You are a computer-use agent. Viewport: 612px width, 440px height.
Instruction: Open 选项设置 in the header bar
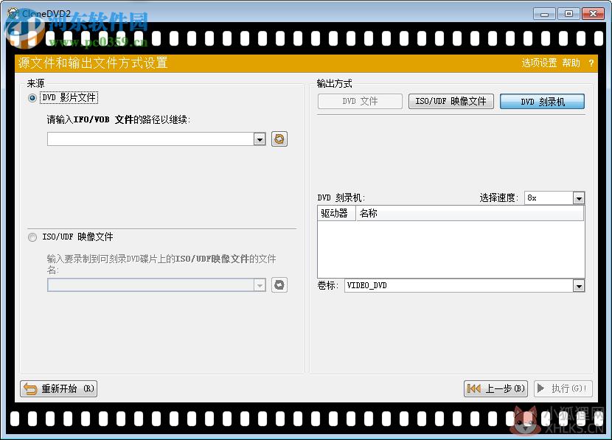[539, 63]
